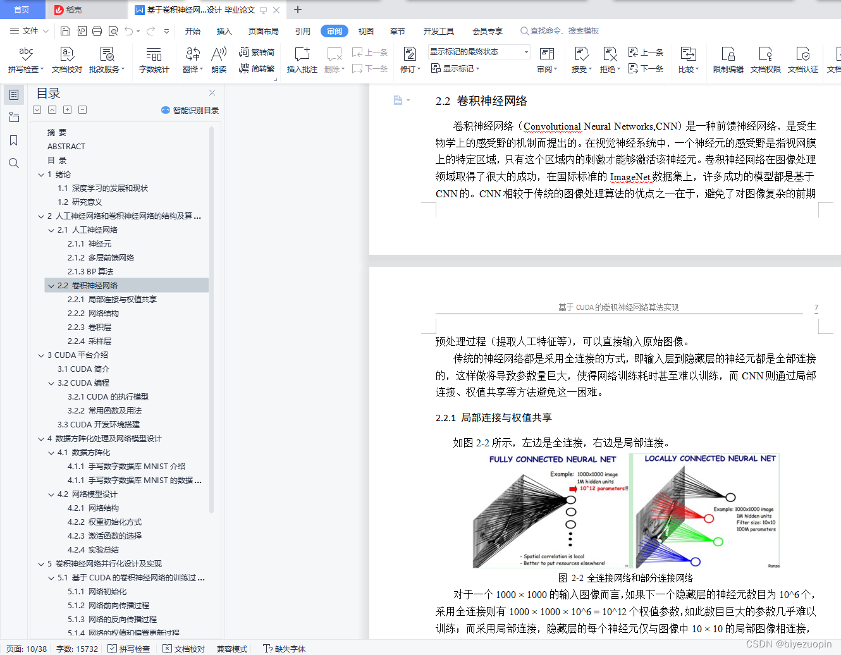The width and height of the screenshot is (841, 655).
Task: Switch to the 引用 ribbon tab
Action: (303, 31)
